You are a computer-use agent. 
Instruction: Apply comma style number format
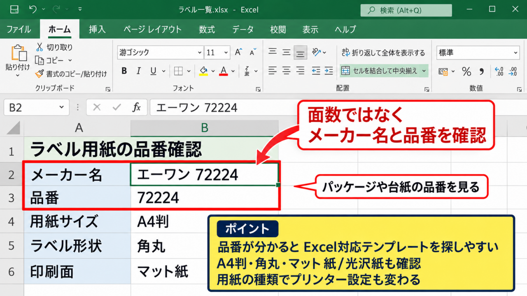click(481, 72)
